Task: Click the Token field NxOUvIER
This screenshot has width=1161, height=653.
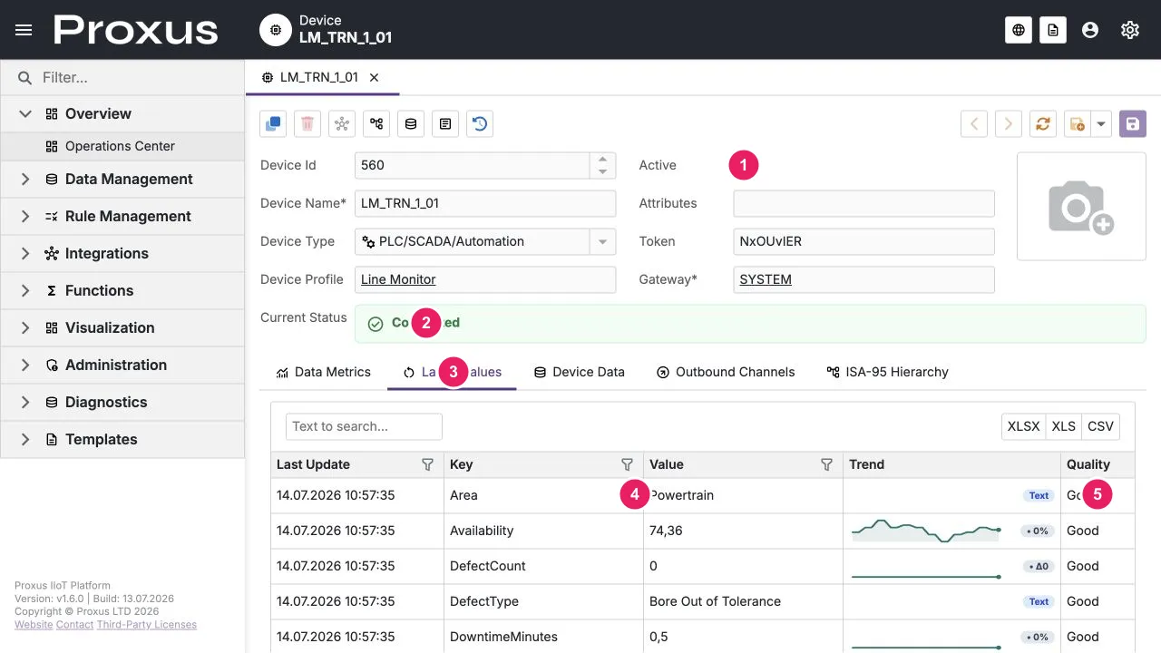Action: pyautogui.click(x=863, y=241)
